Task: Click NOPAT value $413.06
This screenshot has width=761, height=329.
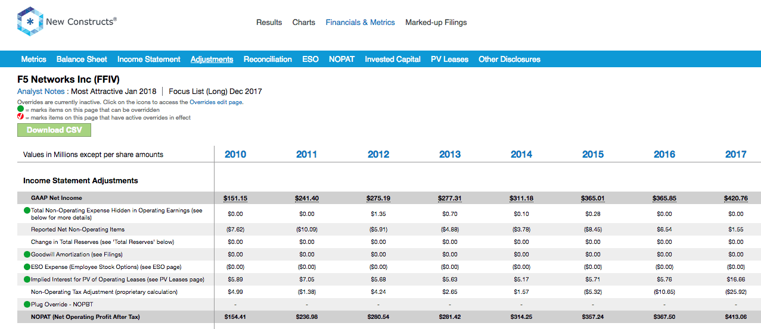Action: coord(736,317)
